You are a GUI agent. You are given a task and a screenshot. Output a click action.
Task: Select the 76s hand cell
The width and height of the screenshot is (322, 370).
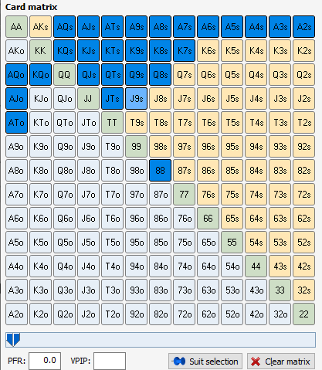[x=208, y=195]
